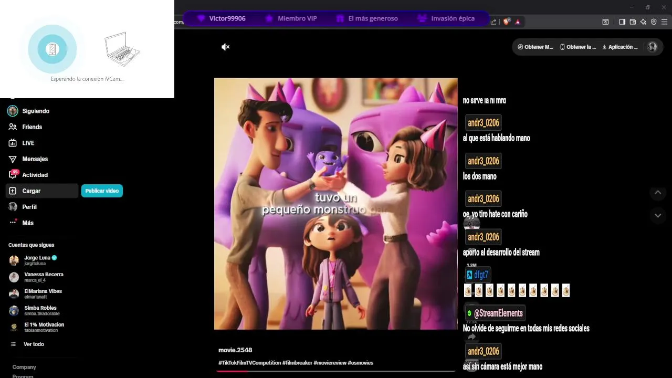Click the Victor99906 badge in top banner
672x378 pixels.
click(x=222, y=18)
